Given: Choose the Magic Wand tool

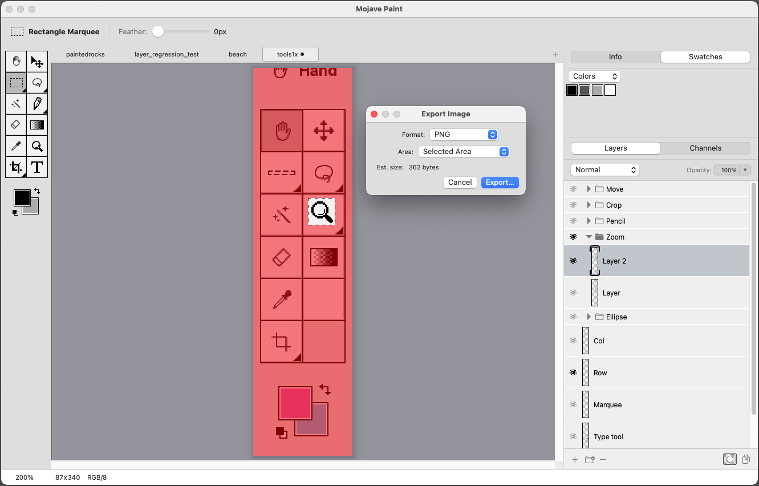Looking at the screenshot, I should pos(16,104).
